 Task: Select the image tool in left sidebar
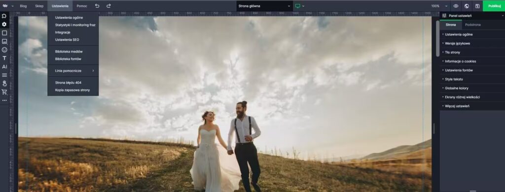pos(4,41)
